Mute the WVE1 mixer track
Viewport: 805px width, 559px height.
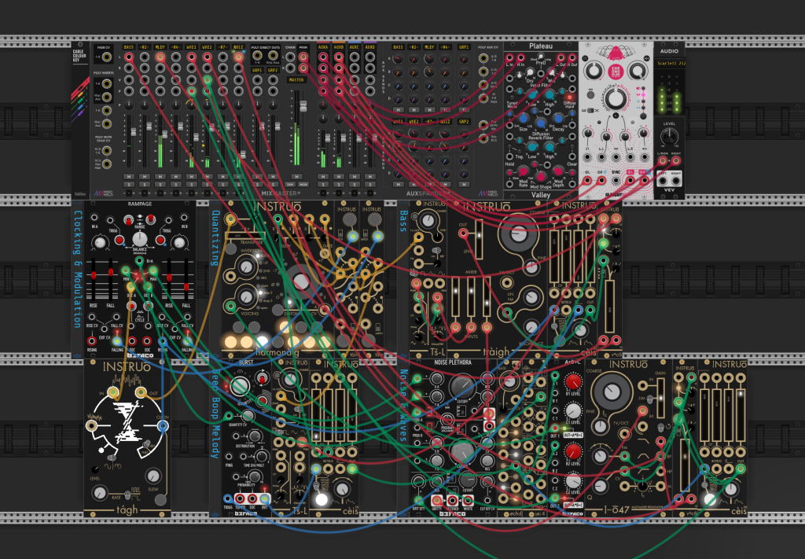[x=192, y=177]
